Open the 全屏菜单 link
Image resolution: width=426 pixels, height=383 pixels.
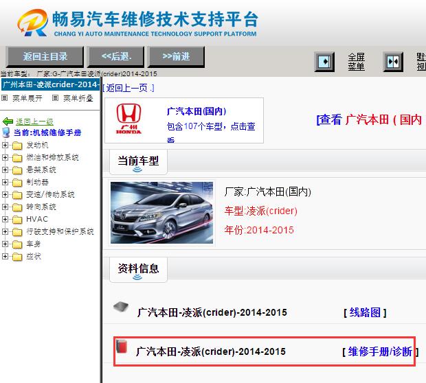pyautogui.click(x=356, y=62)
